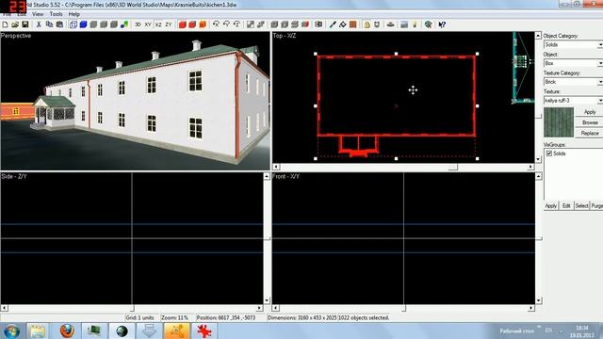Click the VisGroups Edit button
Viewport: 603px width, 339px height.
(566, 206)
